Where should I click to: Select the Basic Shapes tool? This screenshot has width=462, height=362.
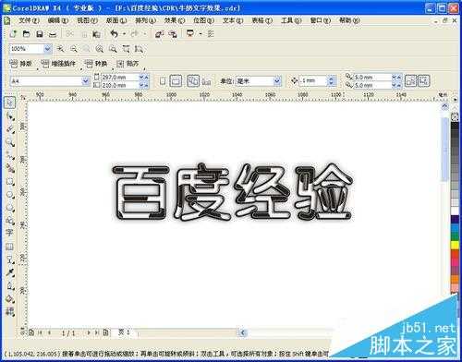(10, 220)
